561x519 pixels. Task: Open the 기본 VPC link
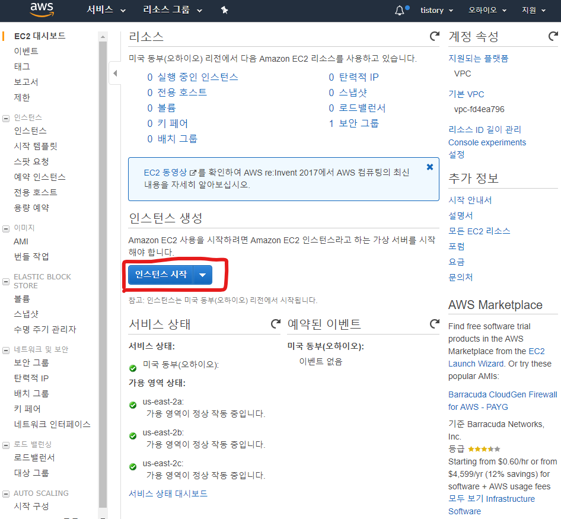[x=466, y=94]
